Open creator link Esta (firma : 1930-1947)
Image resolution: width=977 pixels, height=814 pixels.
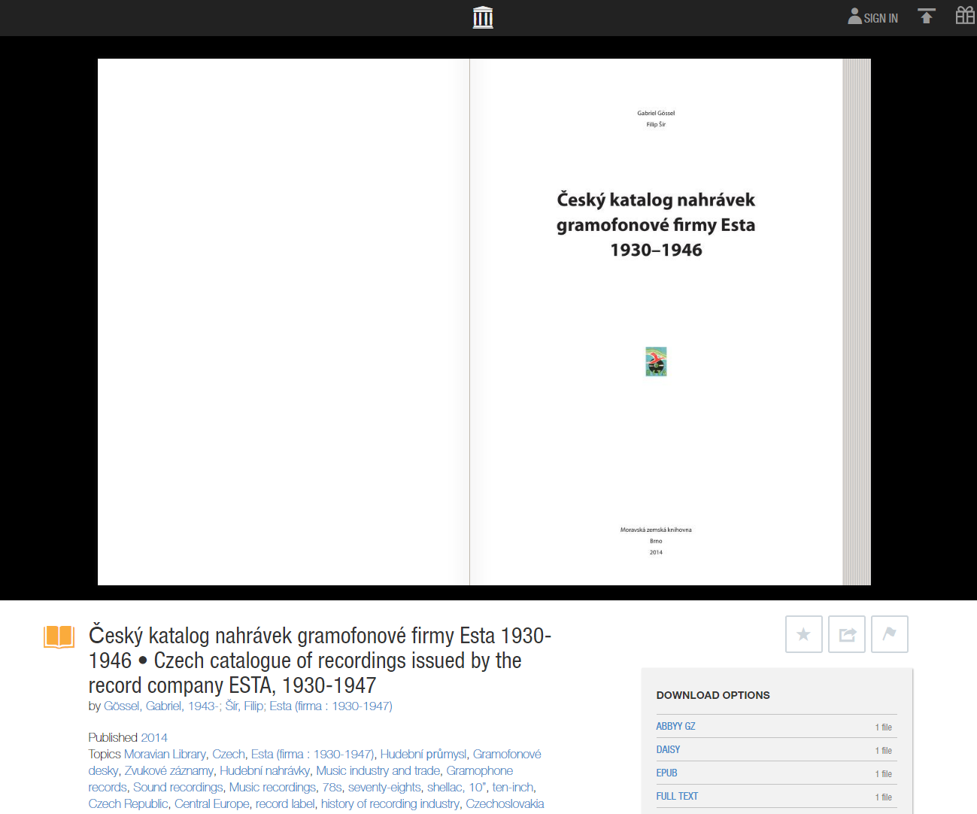[331, 706]
